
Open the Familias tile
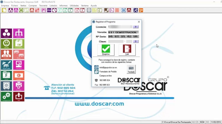(19, 33)
